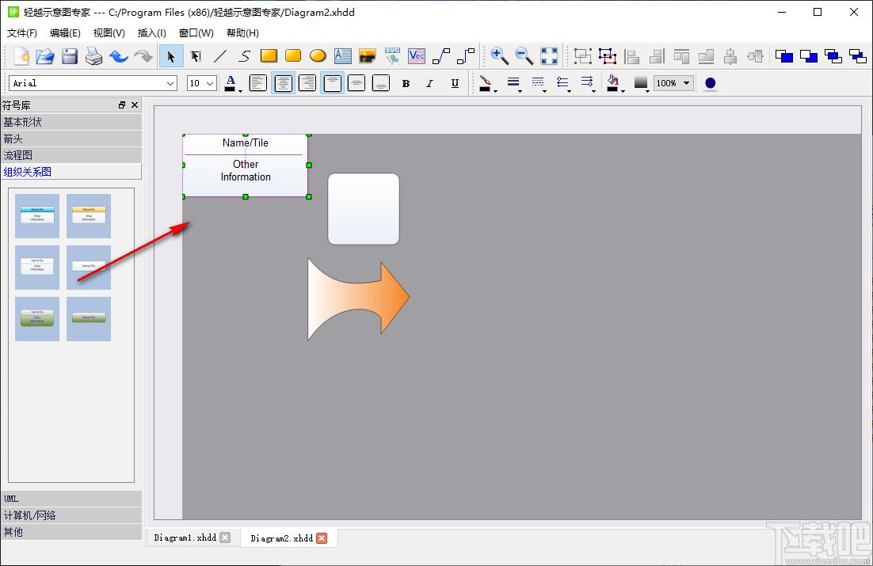Image resolution: width=873 pixels, height=566 pixels.
Task: Toggle italic text formatting
Action: click(x=430, y=83)
